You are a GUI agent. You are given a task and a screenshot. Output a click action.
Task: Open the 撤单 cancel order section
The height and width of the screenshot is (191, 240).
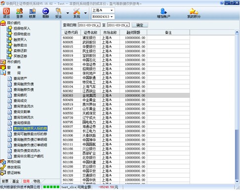tap(14, 67)
